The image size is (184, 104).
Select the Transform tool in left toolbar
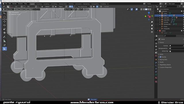[x=5, y=33]
